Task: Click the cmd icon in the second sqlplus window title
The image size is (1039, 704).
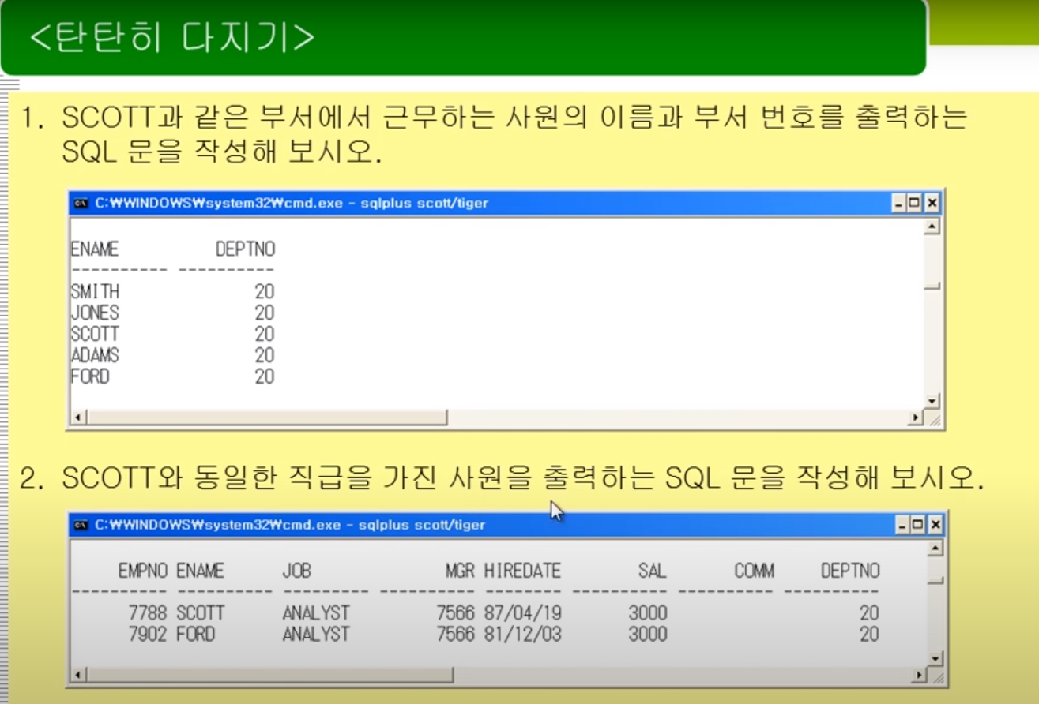Action: [x=81, y=525]
